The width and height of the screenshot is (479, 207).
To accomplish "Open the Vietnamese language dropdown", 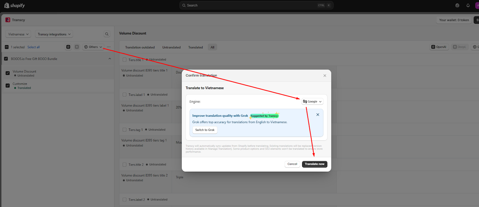I will point(18,34).
